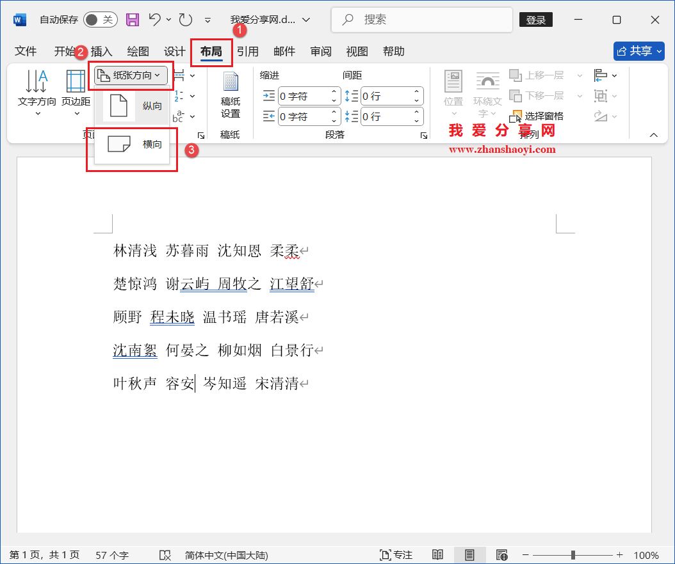Click page count 第1页，共1页

pos(44,555)
